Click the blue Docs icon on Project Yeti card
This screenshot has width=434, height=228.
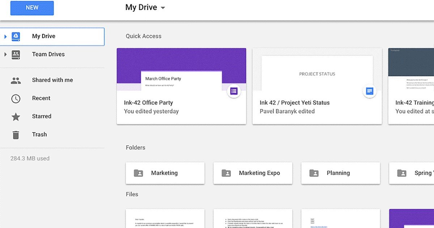369,91
